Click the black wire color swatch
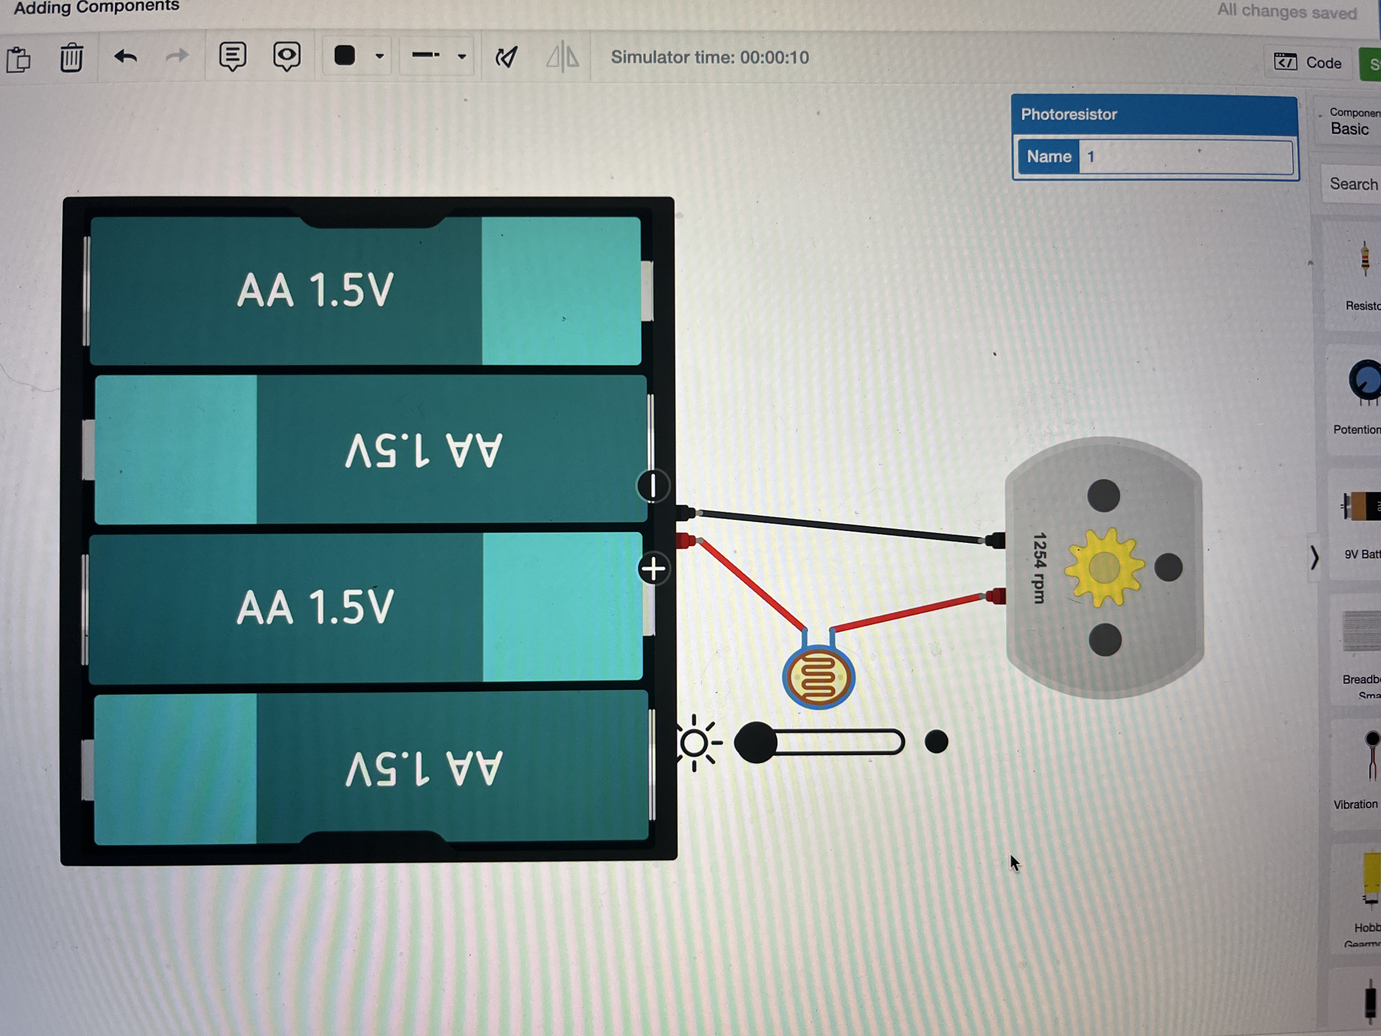Screen dimensions: 1381x1036 345,55
